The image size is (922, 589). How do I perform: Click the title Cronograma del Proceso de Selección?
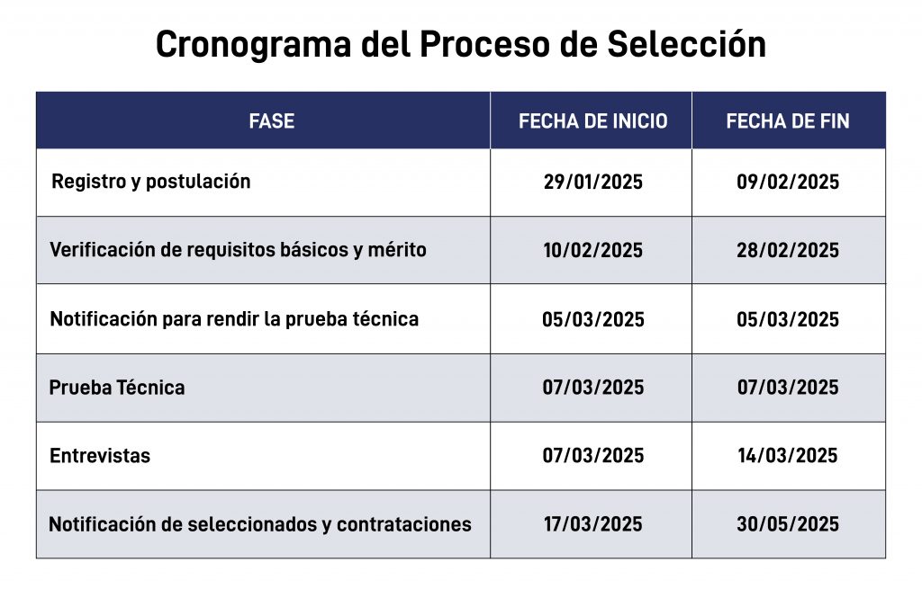click(x=460, y=44)
